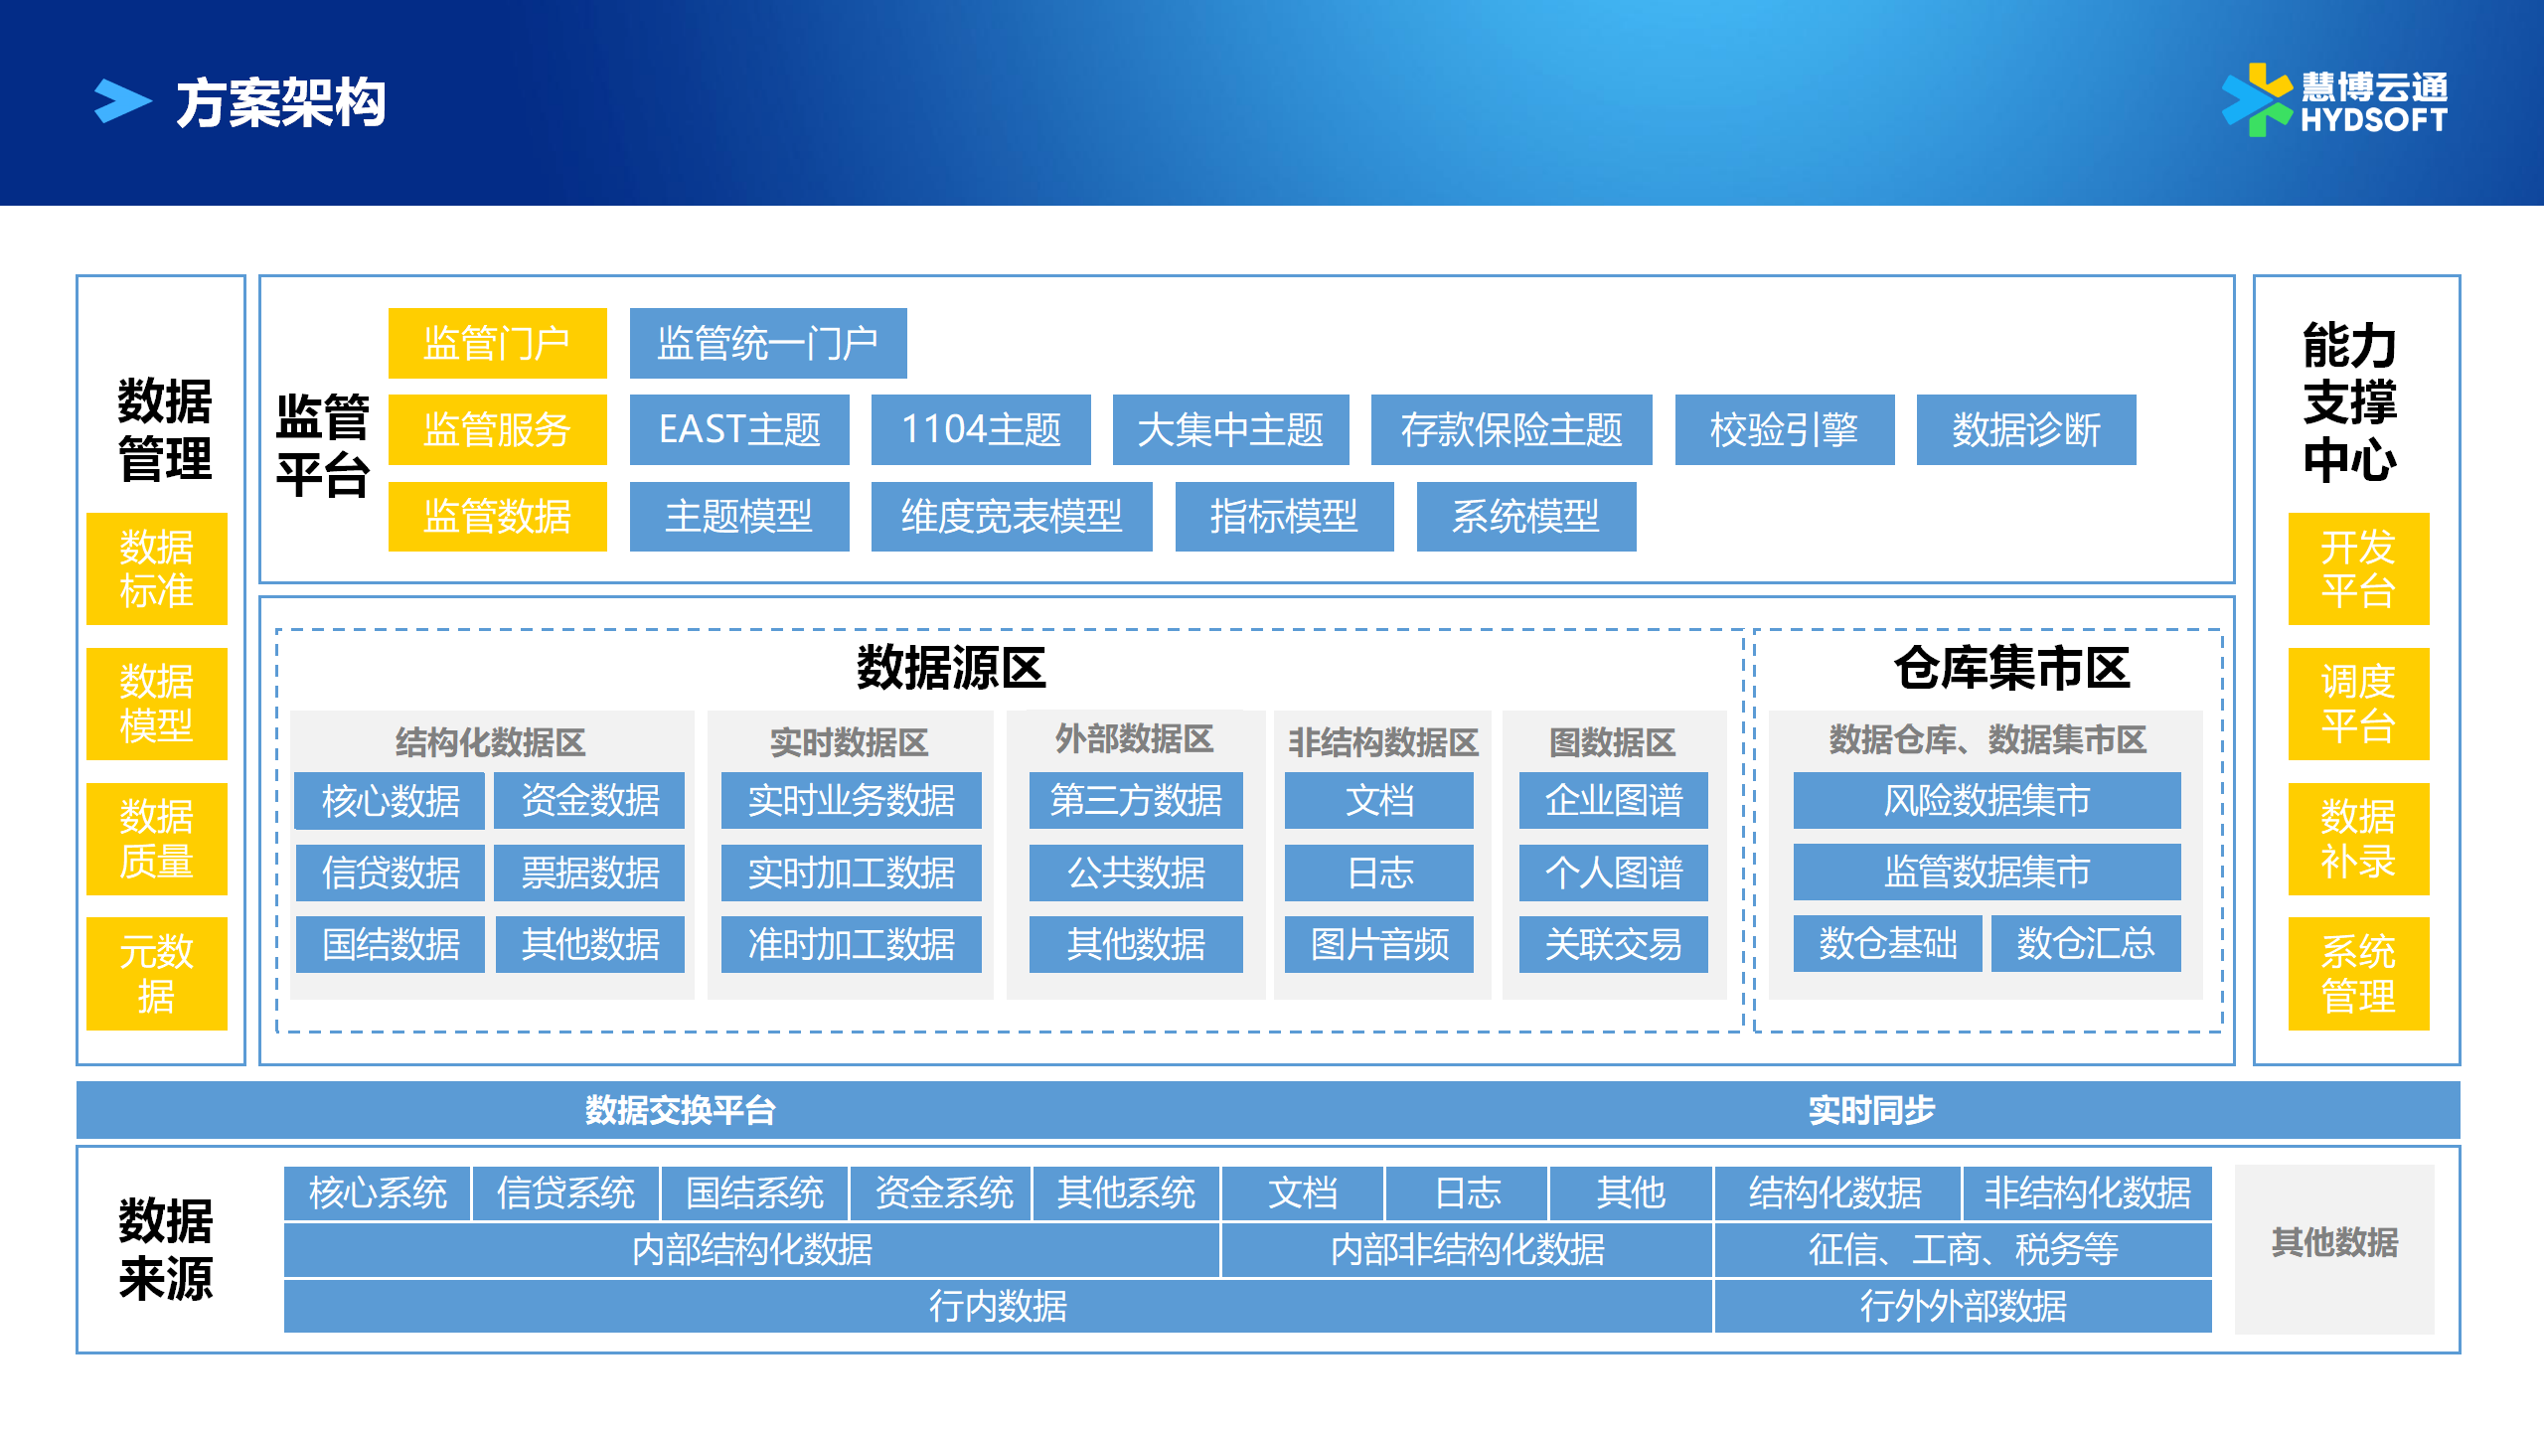Select the EAST主题 box

coord(739,429)
